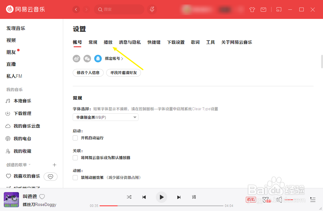Enable 开机自动运行 checkbox
323x211 pixels.
pos(75,138)
